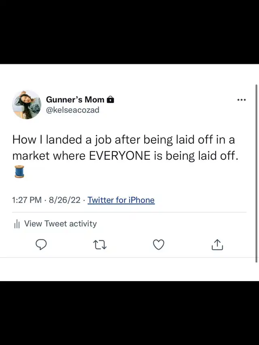Click the 8/26/22 date text

[64, 200]
